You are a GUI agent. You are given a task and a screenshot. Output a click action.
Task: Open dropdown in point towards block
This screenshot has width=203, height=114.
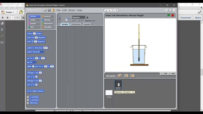[42, 52]
